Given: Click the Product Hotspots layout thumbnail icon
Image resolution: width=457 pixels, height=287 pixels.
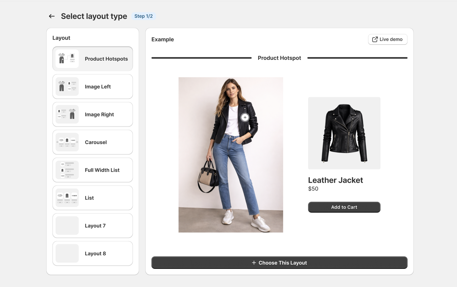Looking at the screenshot, I should (67, 59).
